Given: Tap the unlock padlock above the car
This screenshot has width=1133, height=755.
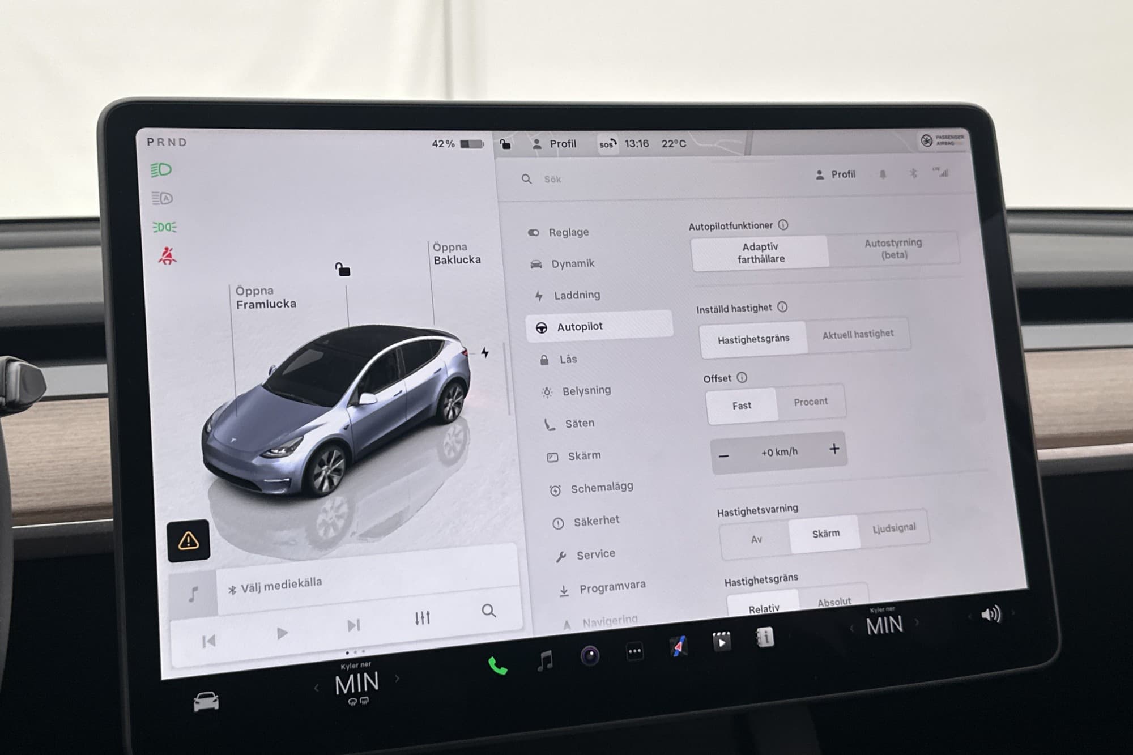Looking at the screenshot, I should pyautogui.click(x=342, y=268).
